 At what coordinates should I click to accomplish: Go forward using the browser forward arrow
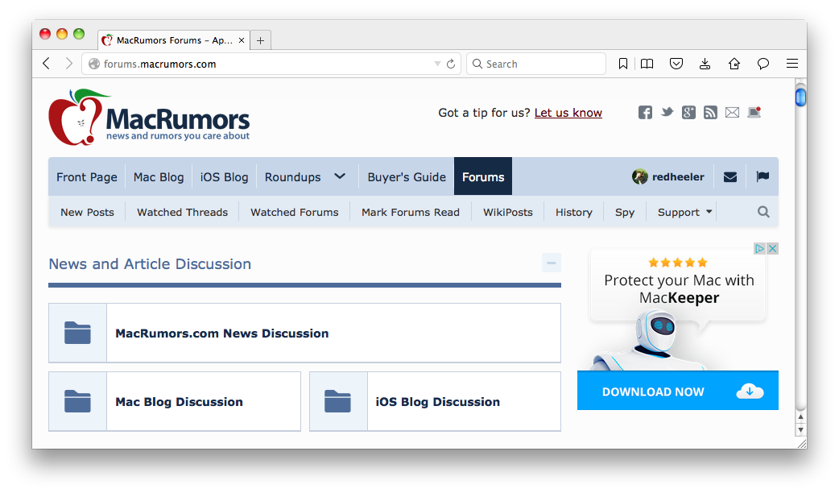point(68,64)
